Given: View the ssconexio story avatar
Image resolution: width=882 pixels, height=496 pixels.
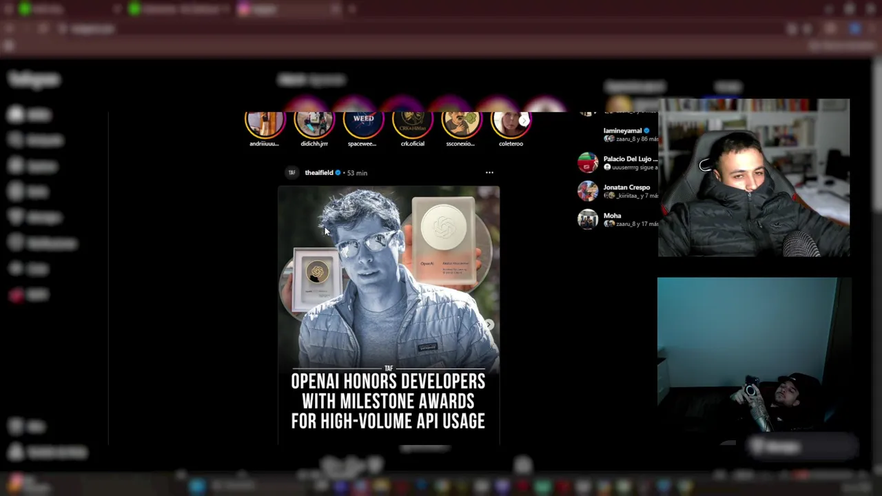Looking at the screenshot, I should [461, 125].
